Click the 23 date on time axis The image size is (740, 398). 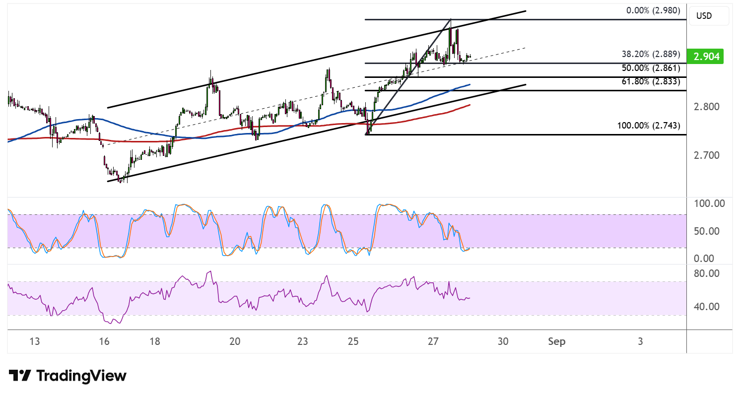coord(303,341)
